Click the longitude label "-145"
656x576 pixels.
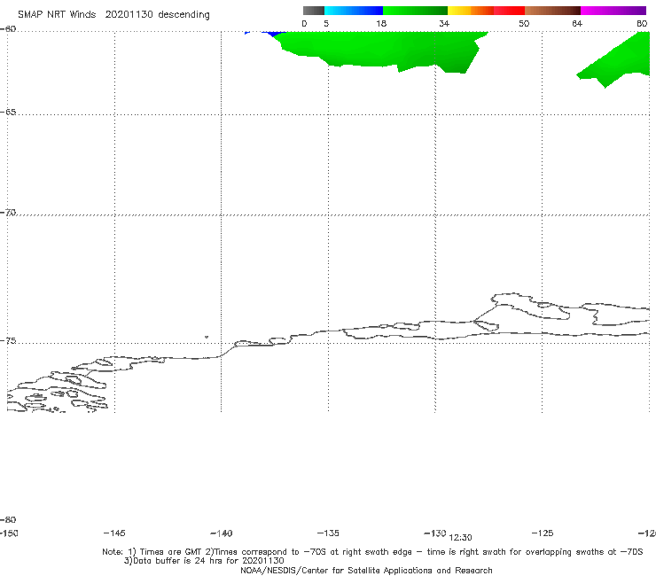coord(114,533)
